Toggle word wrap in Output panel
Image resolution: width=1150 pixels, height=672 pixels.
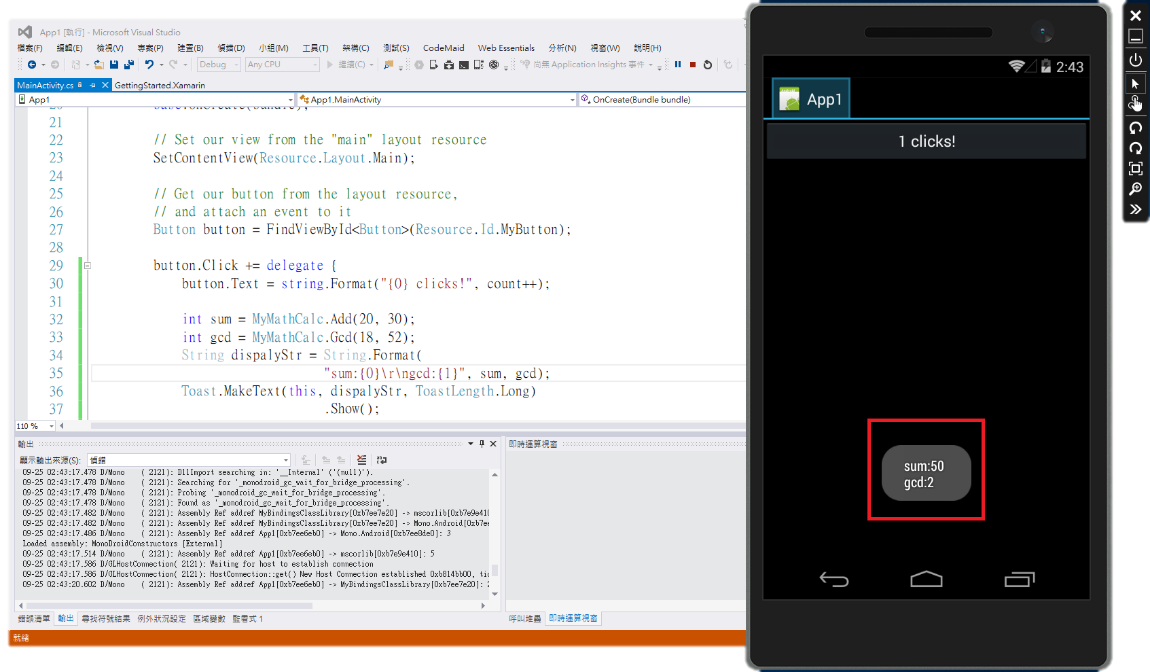(x=382, y=460)
